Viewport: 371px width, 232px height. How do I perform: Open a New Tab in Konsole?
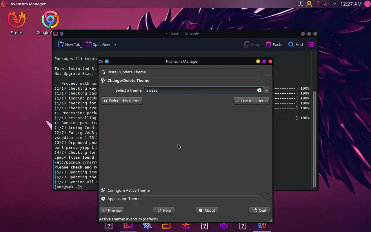click(x=69, y=44)
